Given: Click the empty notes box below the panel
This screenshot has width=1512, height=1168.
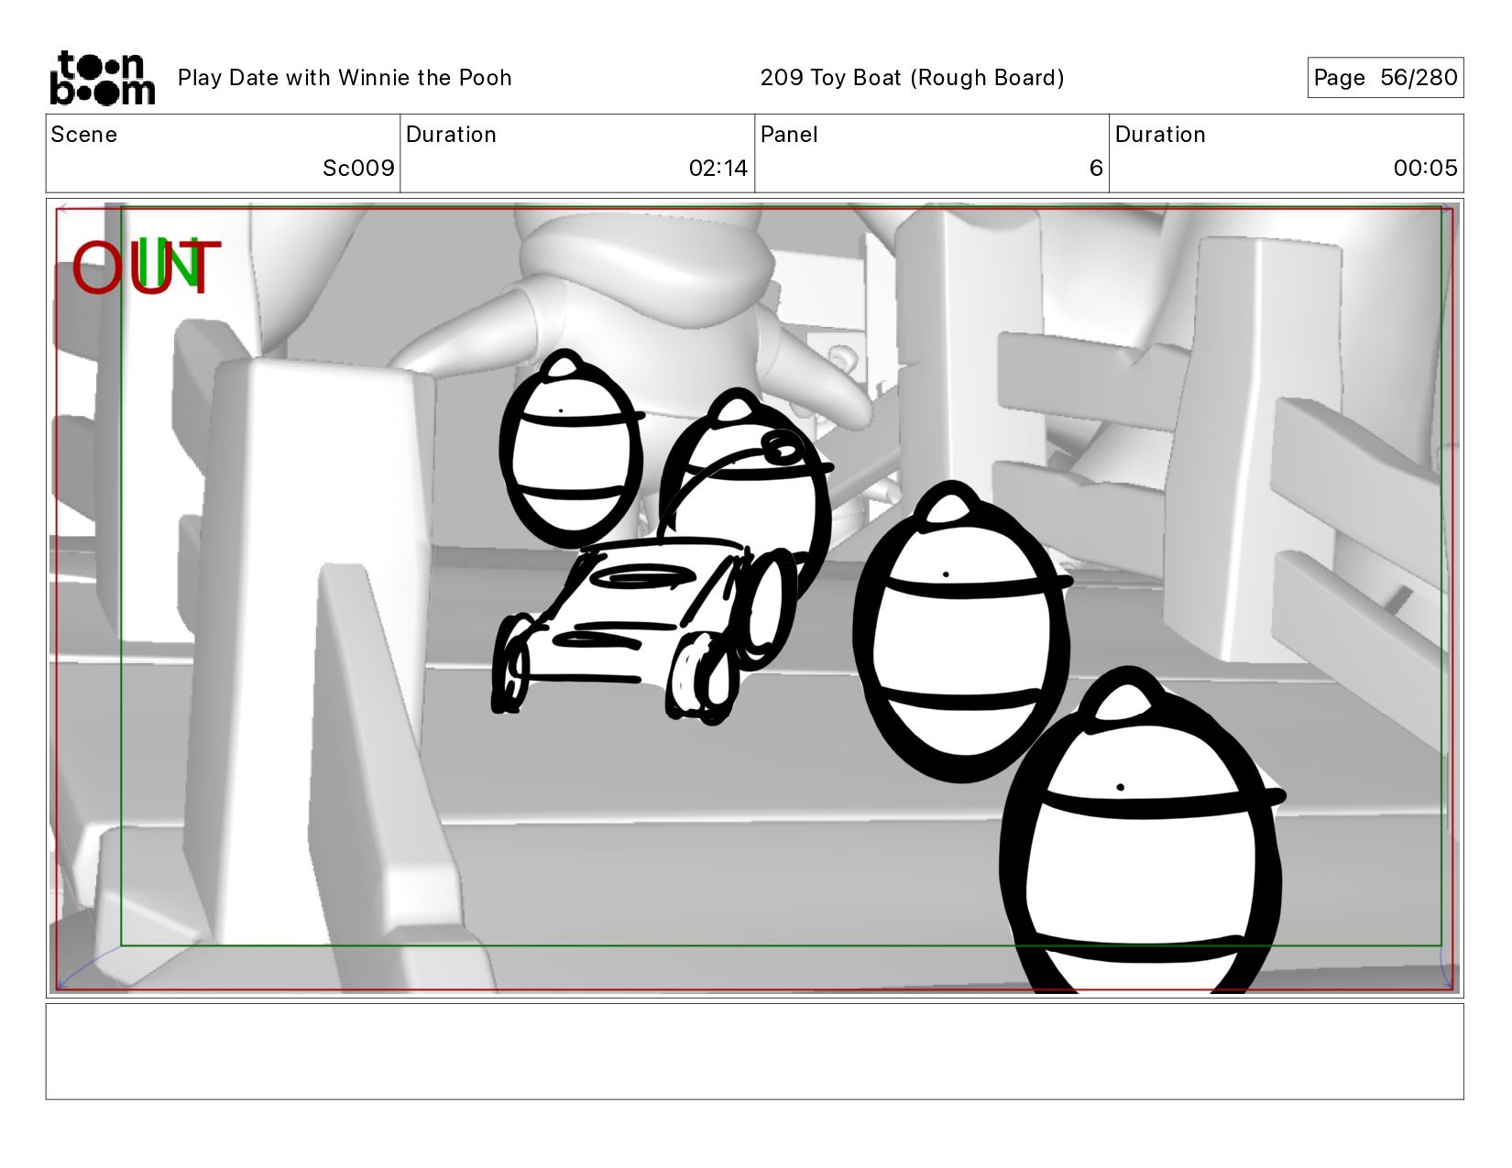Looking at the screenshot, I should coord(754,1051).
